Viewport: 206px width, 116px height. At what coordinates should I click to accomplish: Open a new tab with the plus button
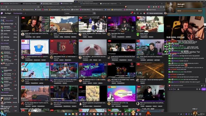coord(120,4)
